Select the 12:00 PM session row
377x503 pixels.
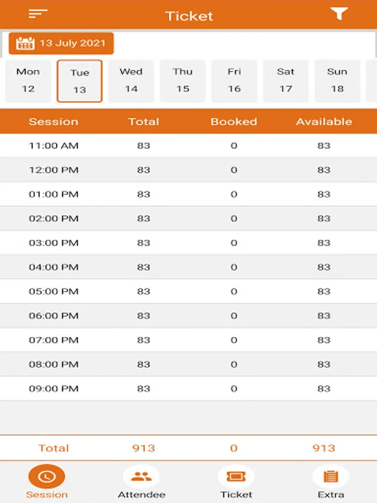(189, 170)
